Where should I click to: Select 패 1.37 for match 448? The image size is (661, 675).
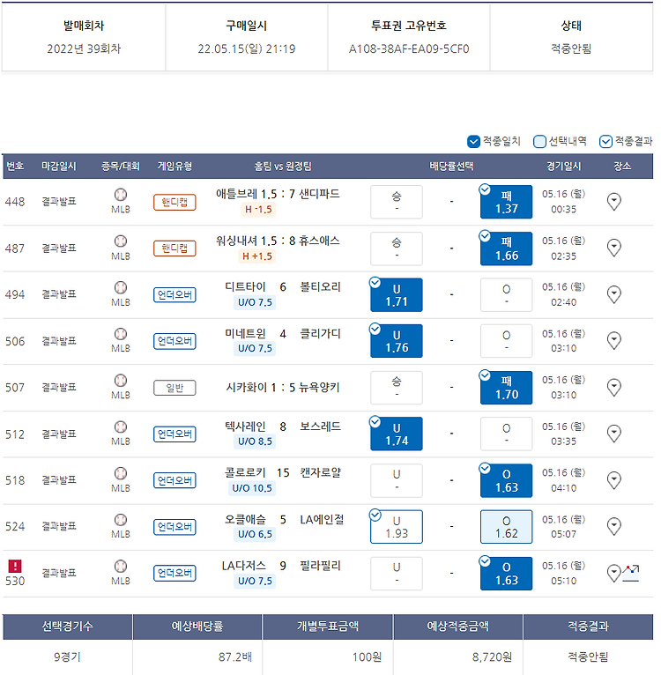[507, 202]
